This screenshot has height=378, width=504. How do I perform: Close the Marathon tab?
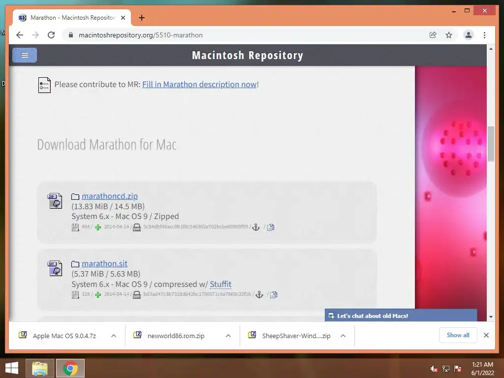click(x=123, y=18)
